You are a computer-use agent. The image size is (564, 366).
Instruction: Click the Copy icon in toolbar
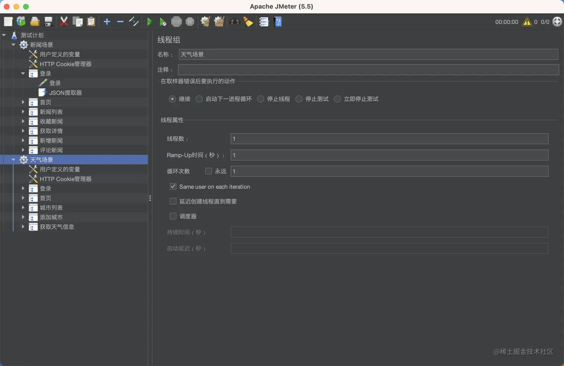point(78,22)
